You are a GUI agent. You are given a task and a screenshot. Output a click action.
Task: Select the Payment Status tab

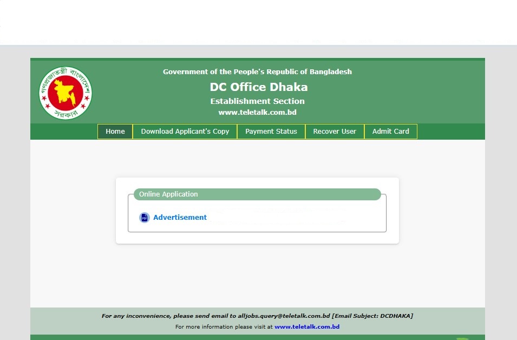(x=271, y=132)
